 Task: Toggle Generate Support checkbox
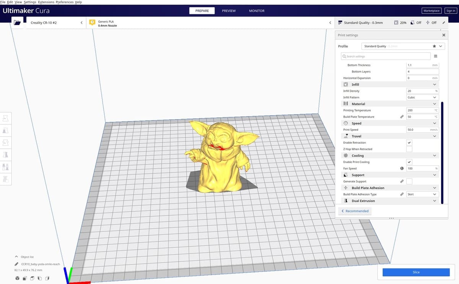point(409,182)
